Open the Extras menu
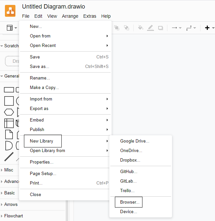This screenshot has height=221, width=215. (90, 16)
